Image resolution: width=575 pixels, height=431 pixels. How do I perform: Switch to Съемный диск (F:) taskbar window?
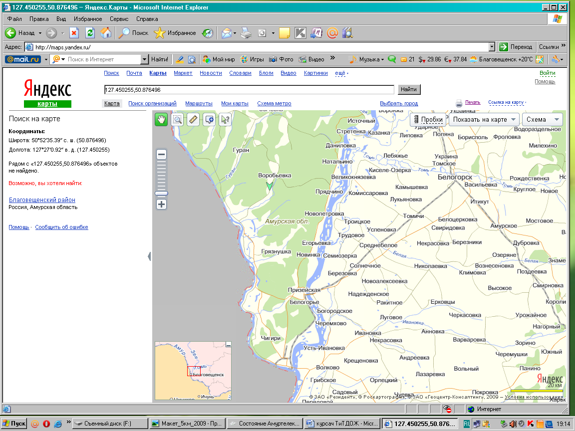[110, 424]
